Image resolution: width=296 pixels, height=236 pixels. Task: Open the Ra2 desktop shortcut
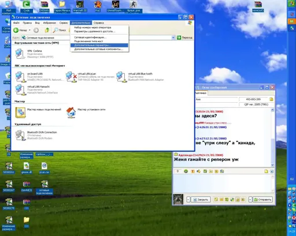coord(98,6)
